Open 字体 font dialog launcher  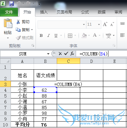[x=114, y=46]
